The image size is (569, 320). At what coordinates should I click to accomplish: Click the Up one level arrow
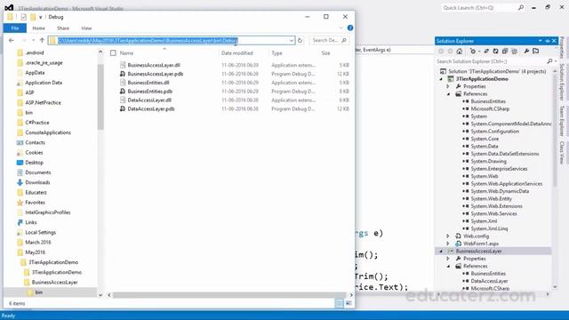42,40
